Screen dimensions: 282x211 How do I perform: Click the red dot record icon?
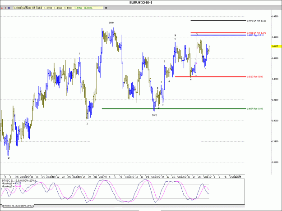[x=2, y=8]
